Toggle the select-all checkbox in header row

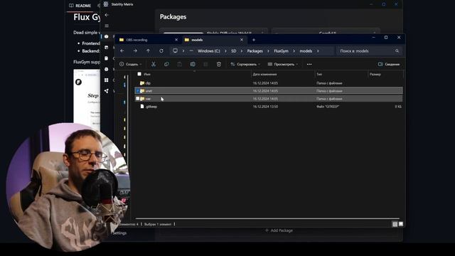click(x=139, y=74)
